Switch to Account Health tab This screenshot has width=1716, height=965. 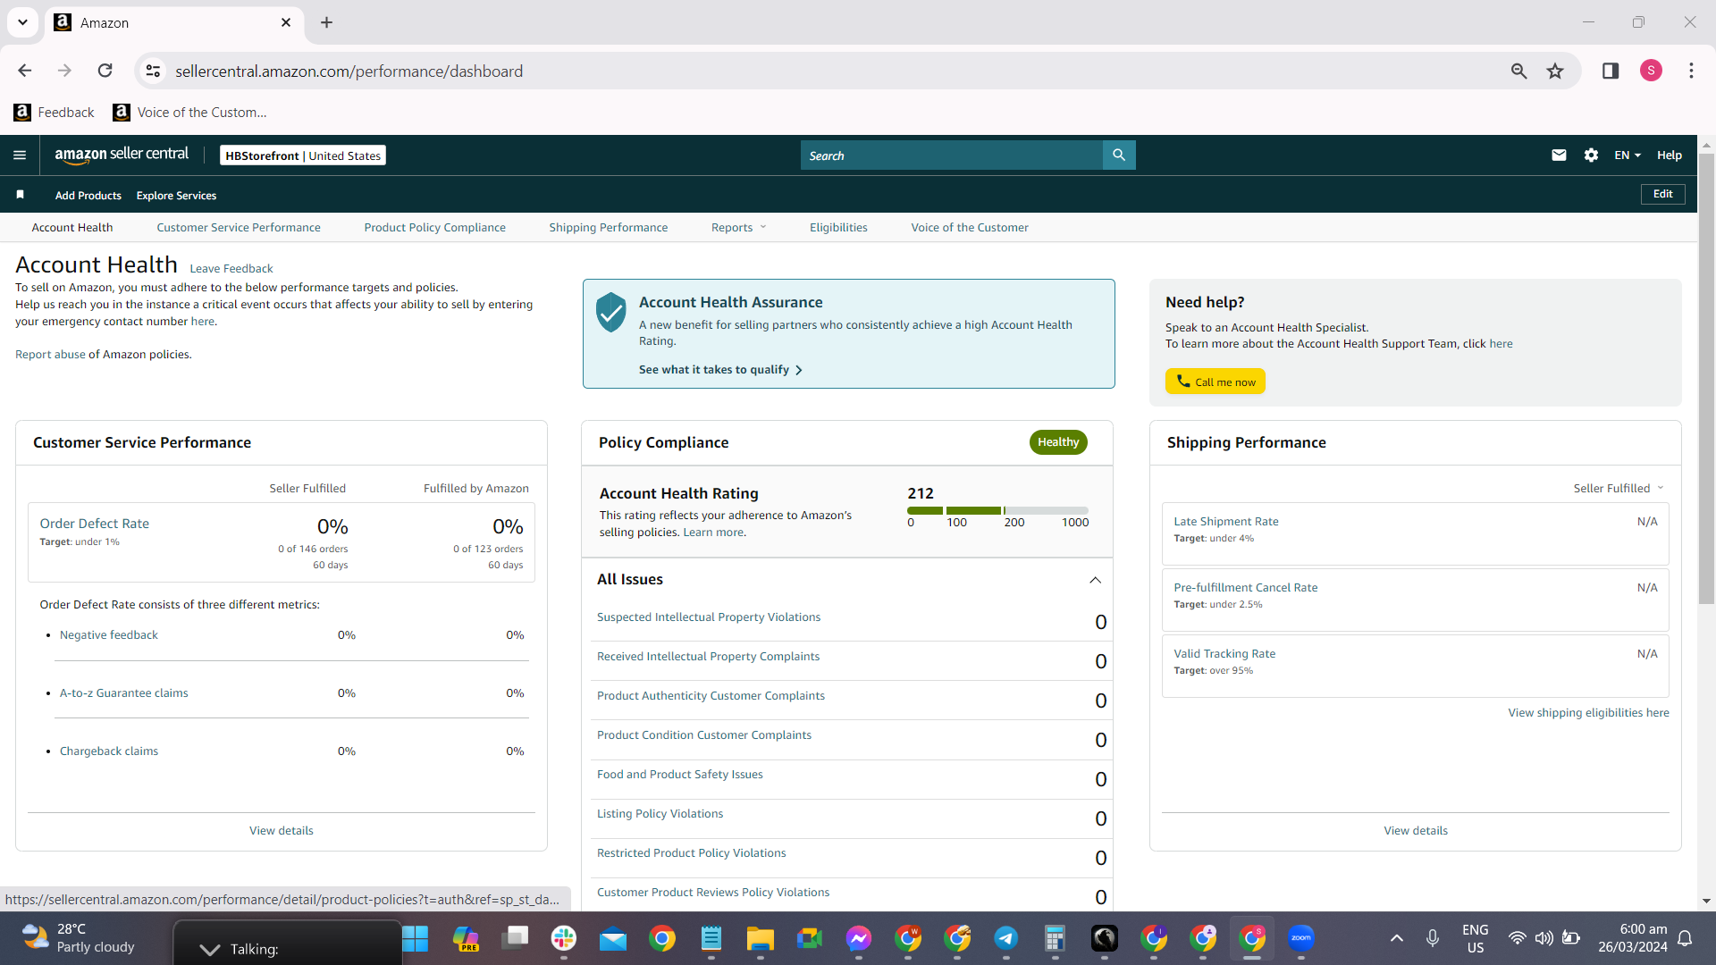point(72,228)
